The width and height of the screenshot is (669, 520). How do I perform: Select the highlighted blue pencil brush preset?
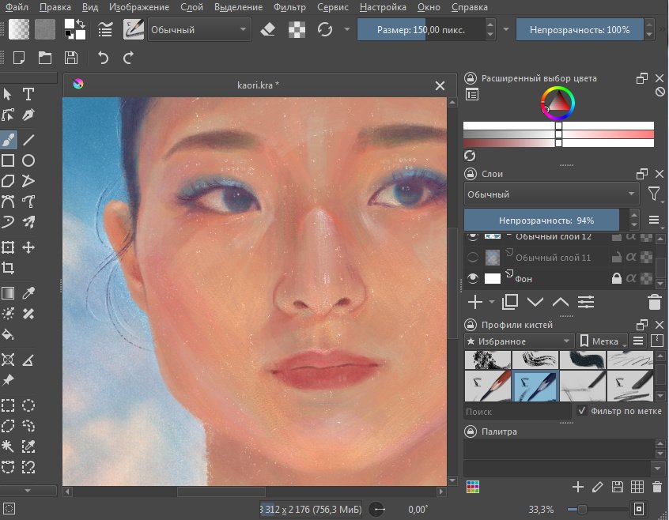point(535,386)
